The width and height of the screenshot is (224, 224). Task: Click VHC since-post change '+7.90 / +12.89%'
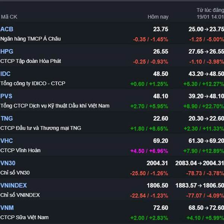coord(204,151)
